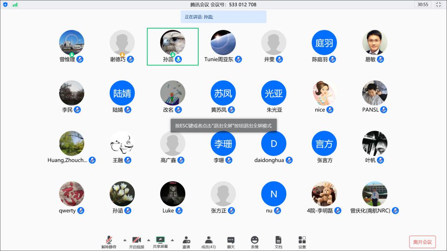Click the 30:55 meeting timer
This screenshot has width=447, height=251.
coord(423,5)
